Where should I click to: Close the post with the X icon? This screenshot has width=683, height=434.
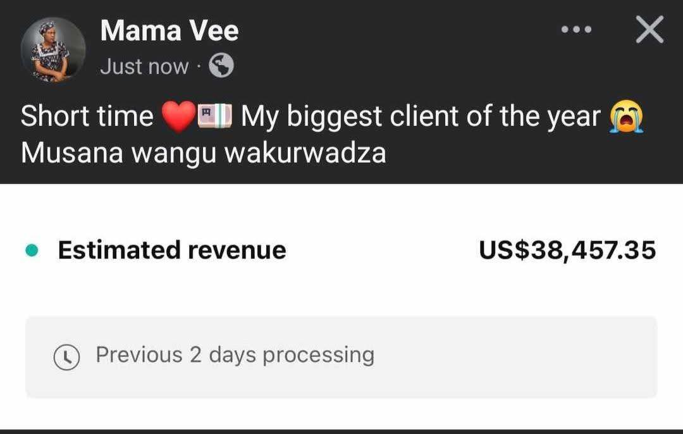click(649, 30)
